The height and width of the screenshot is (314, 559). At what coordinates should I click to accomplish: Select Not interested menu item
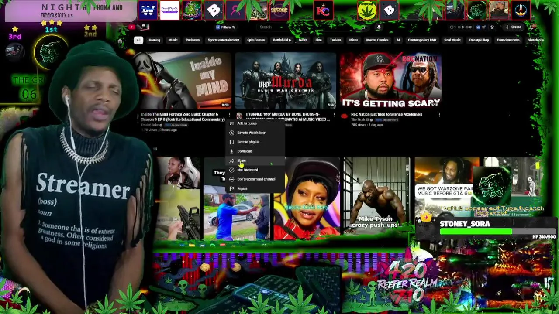[x=255, y=170]
